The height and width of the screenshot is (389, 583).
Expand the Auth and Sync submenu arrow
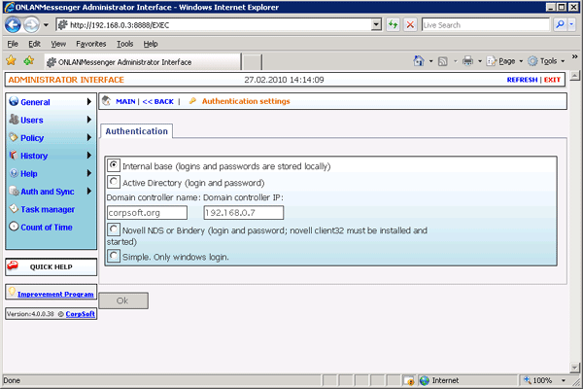[x=88, y=191]
